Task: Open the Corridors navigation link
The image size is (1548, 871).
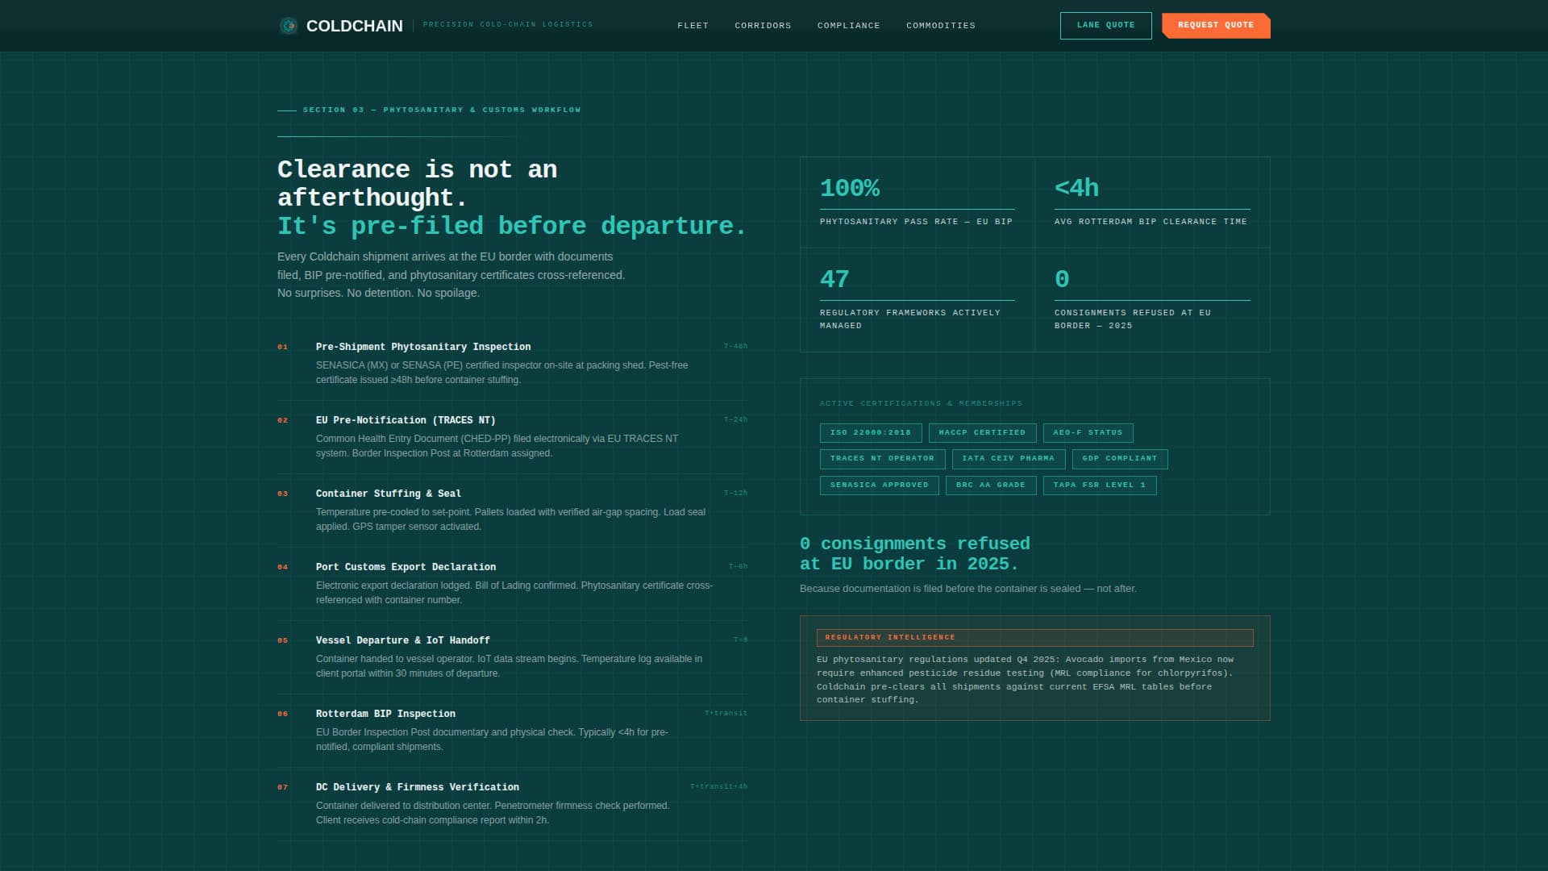Action: click(x=763, y=26)
